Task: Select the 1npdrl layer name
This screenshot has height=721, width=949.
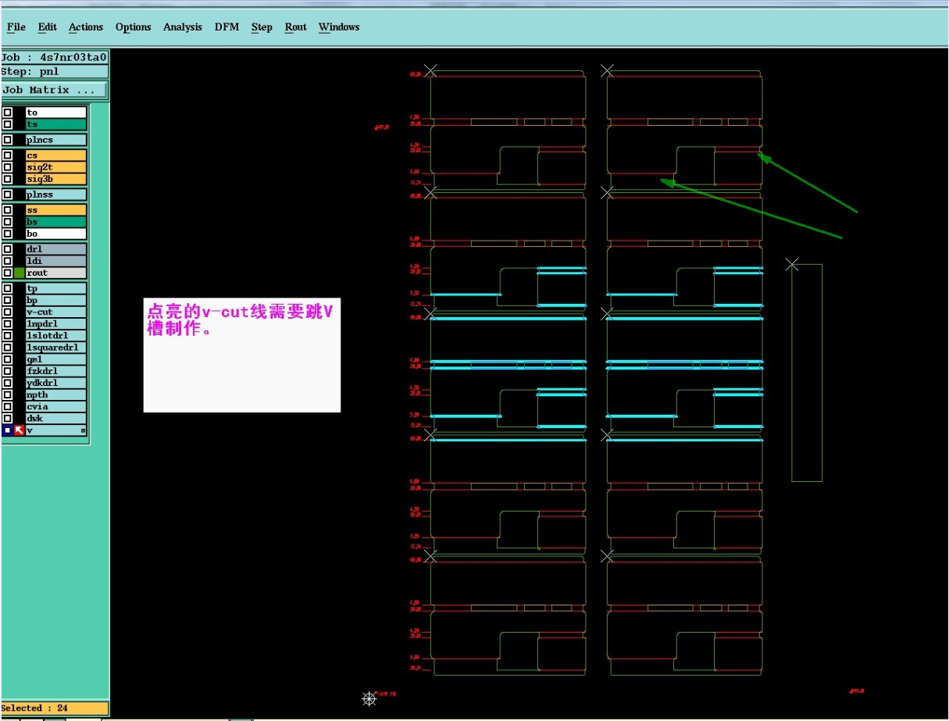Action: point(55,324)
